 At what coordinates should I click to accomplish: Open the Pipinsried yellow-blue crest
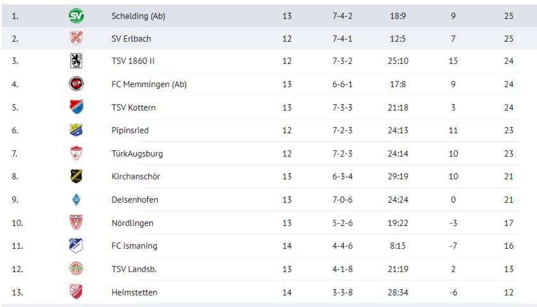coord(76,130)
